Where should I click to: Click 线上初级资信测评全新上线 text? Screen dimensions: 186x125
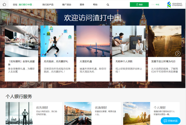[129, 70]
